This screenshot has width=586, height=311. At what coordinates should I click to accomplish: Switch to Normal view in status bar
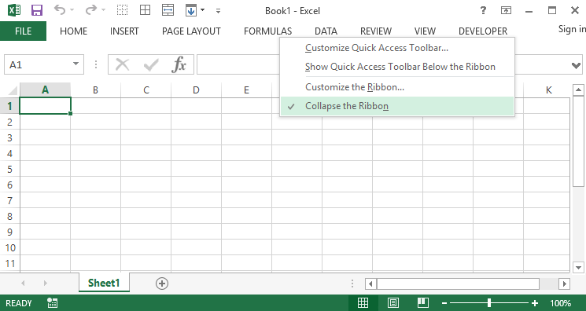pos(363,303)
